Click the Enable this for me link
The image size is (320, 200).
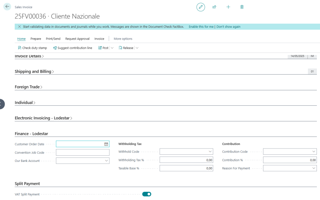click(x=201, y=27)
